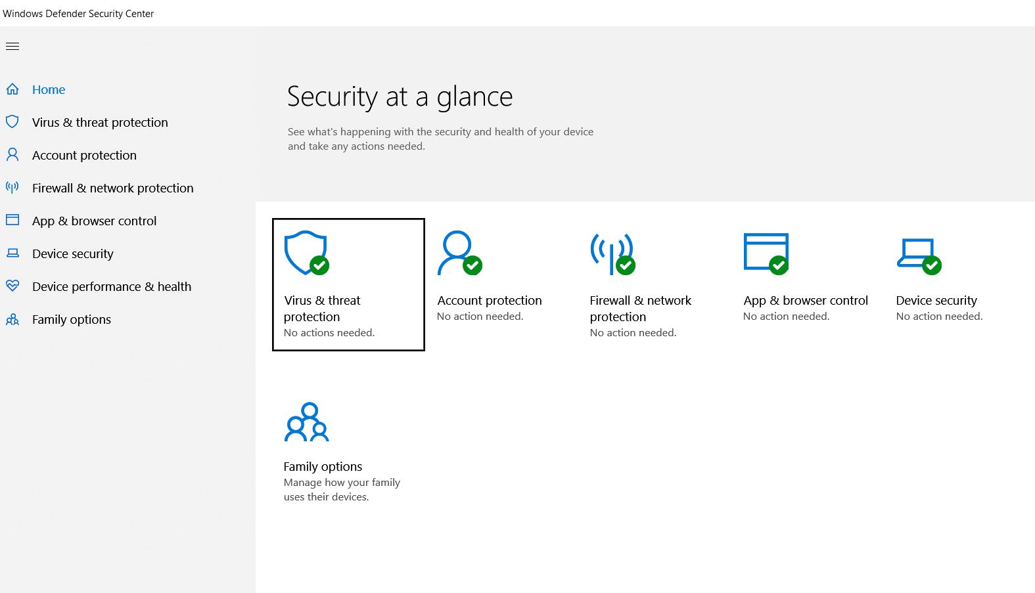Select App & browser control in sidebar
Image resolution: width=1035 pixels, height=593 pixels.
click(x=95, y=221)
